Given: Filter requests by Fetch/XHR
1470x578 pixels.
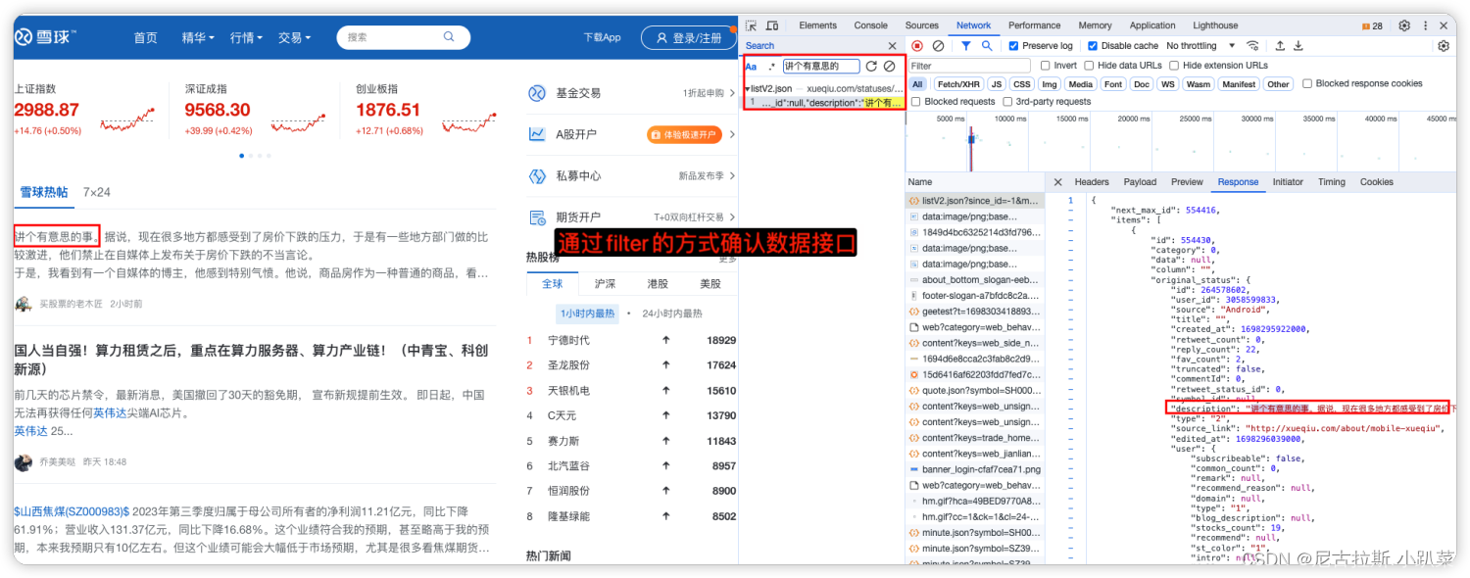Looking at the screenshot, I should pyautogui.click(x=957, y=84).
